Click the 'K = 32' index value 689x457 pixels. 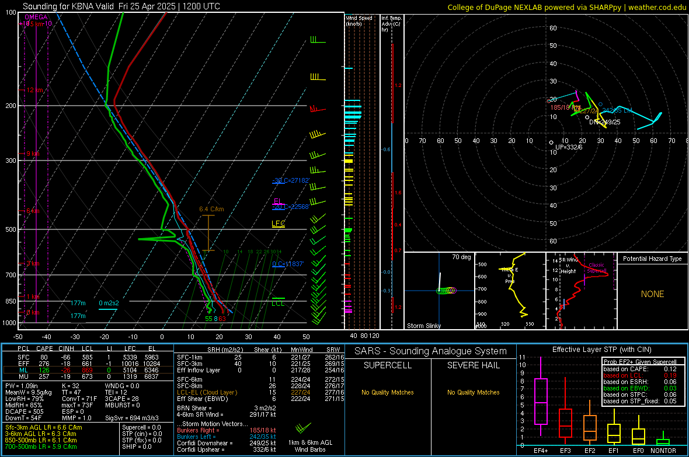[71, 386]
